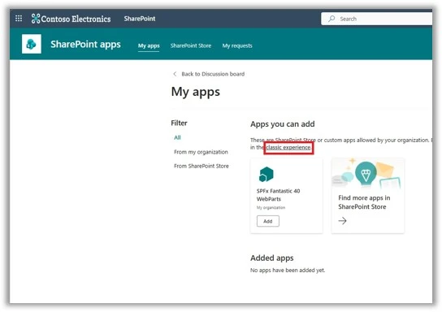This screenshot has width=442, height=312.
Task: Click the Apps you can add heading
Action: click(x=283, y=124)
